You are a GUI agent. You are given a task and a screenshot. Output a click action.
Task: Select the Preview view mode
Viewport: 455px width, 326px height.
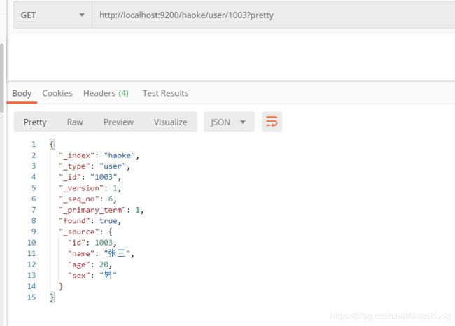point(118,122)
